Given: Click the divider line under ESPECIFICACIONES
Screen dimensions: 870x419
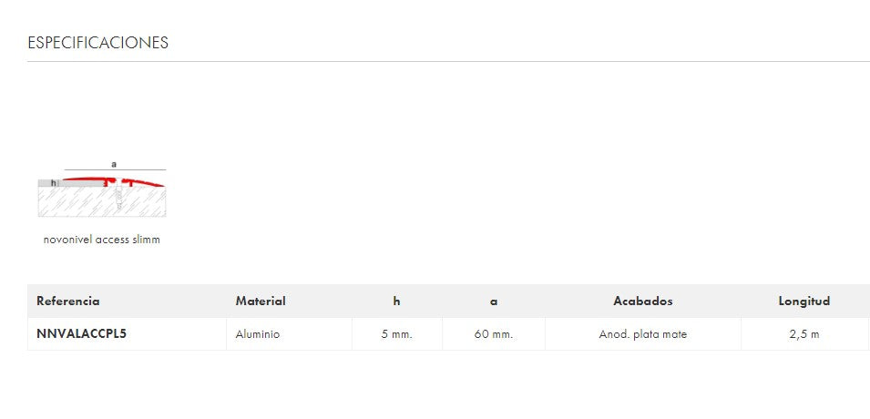Looking at the screenshot, I should click(x=448, y=61).
